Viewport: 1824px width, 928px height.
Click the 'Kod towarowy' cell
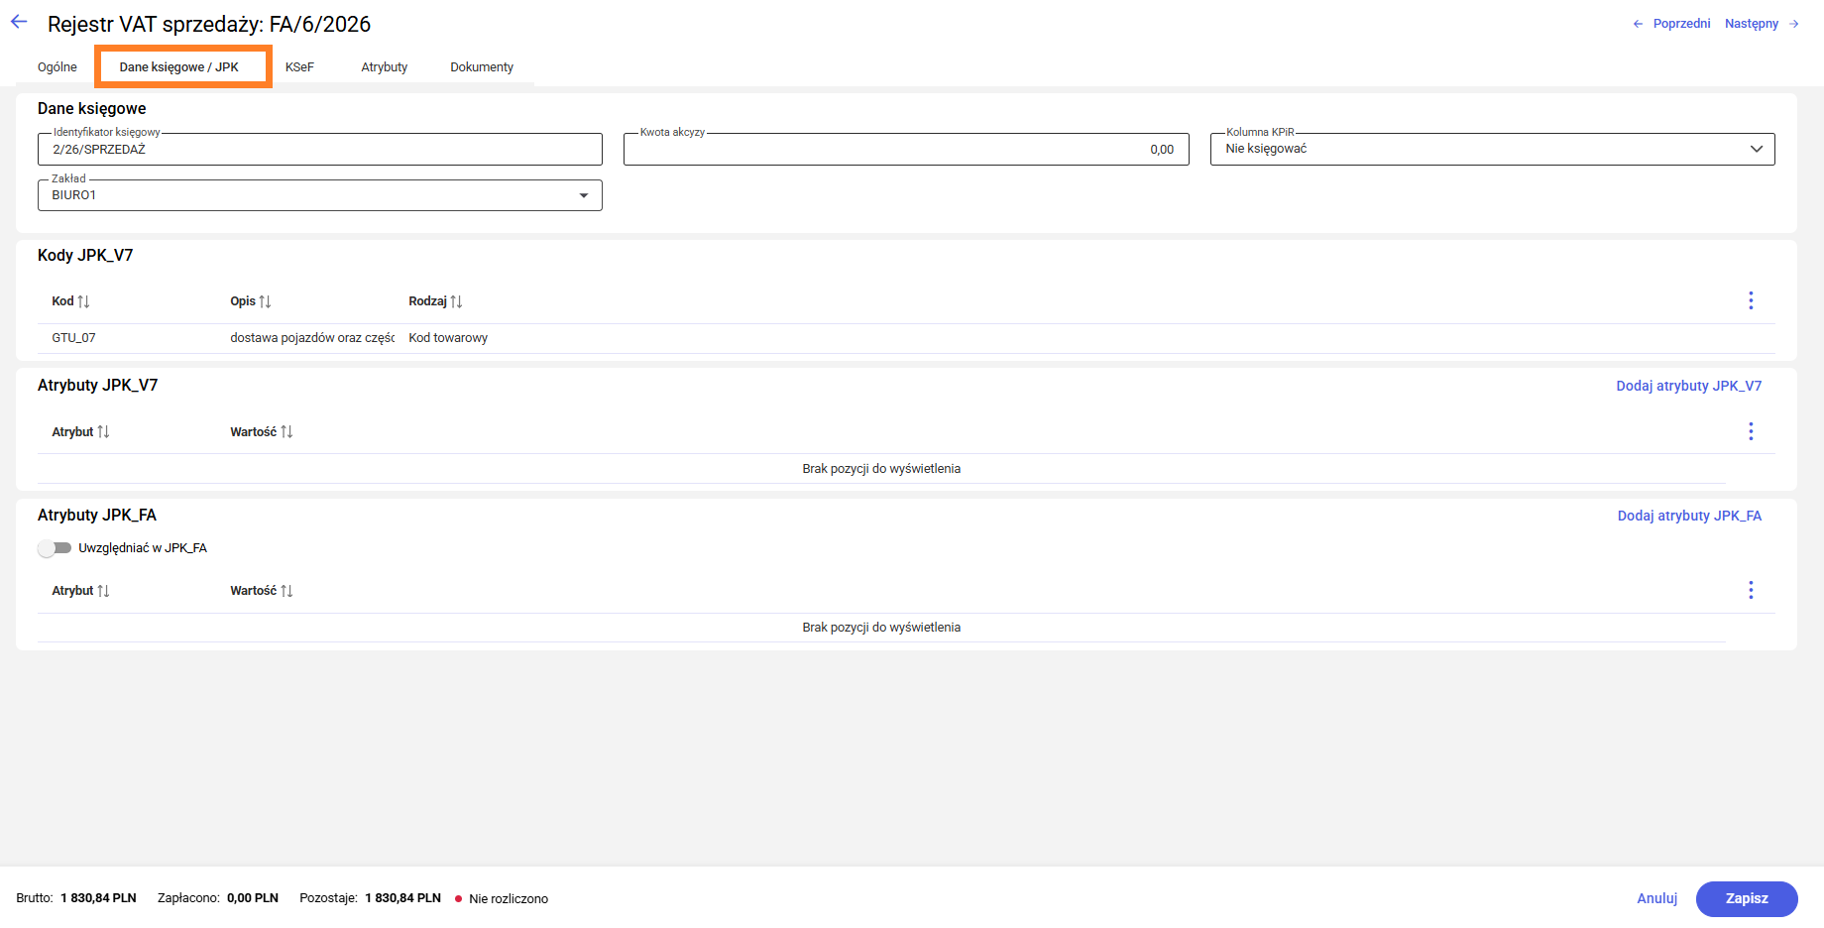[x=448, y=338]
